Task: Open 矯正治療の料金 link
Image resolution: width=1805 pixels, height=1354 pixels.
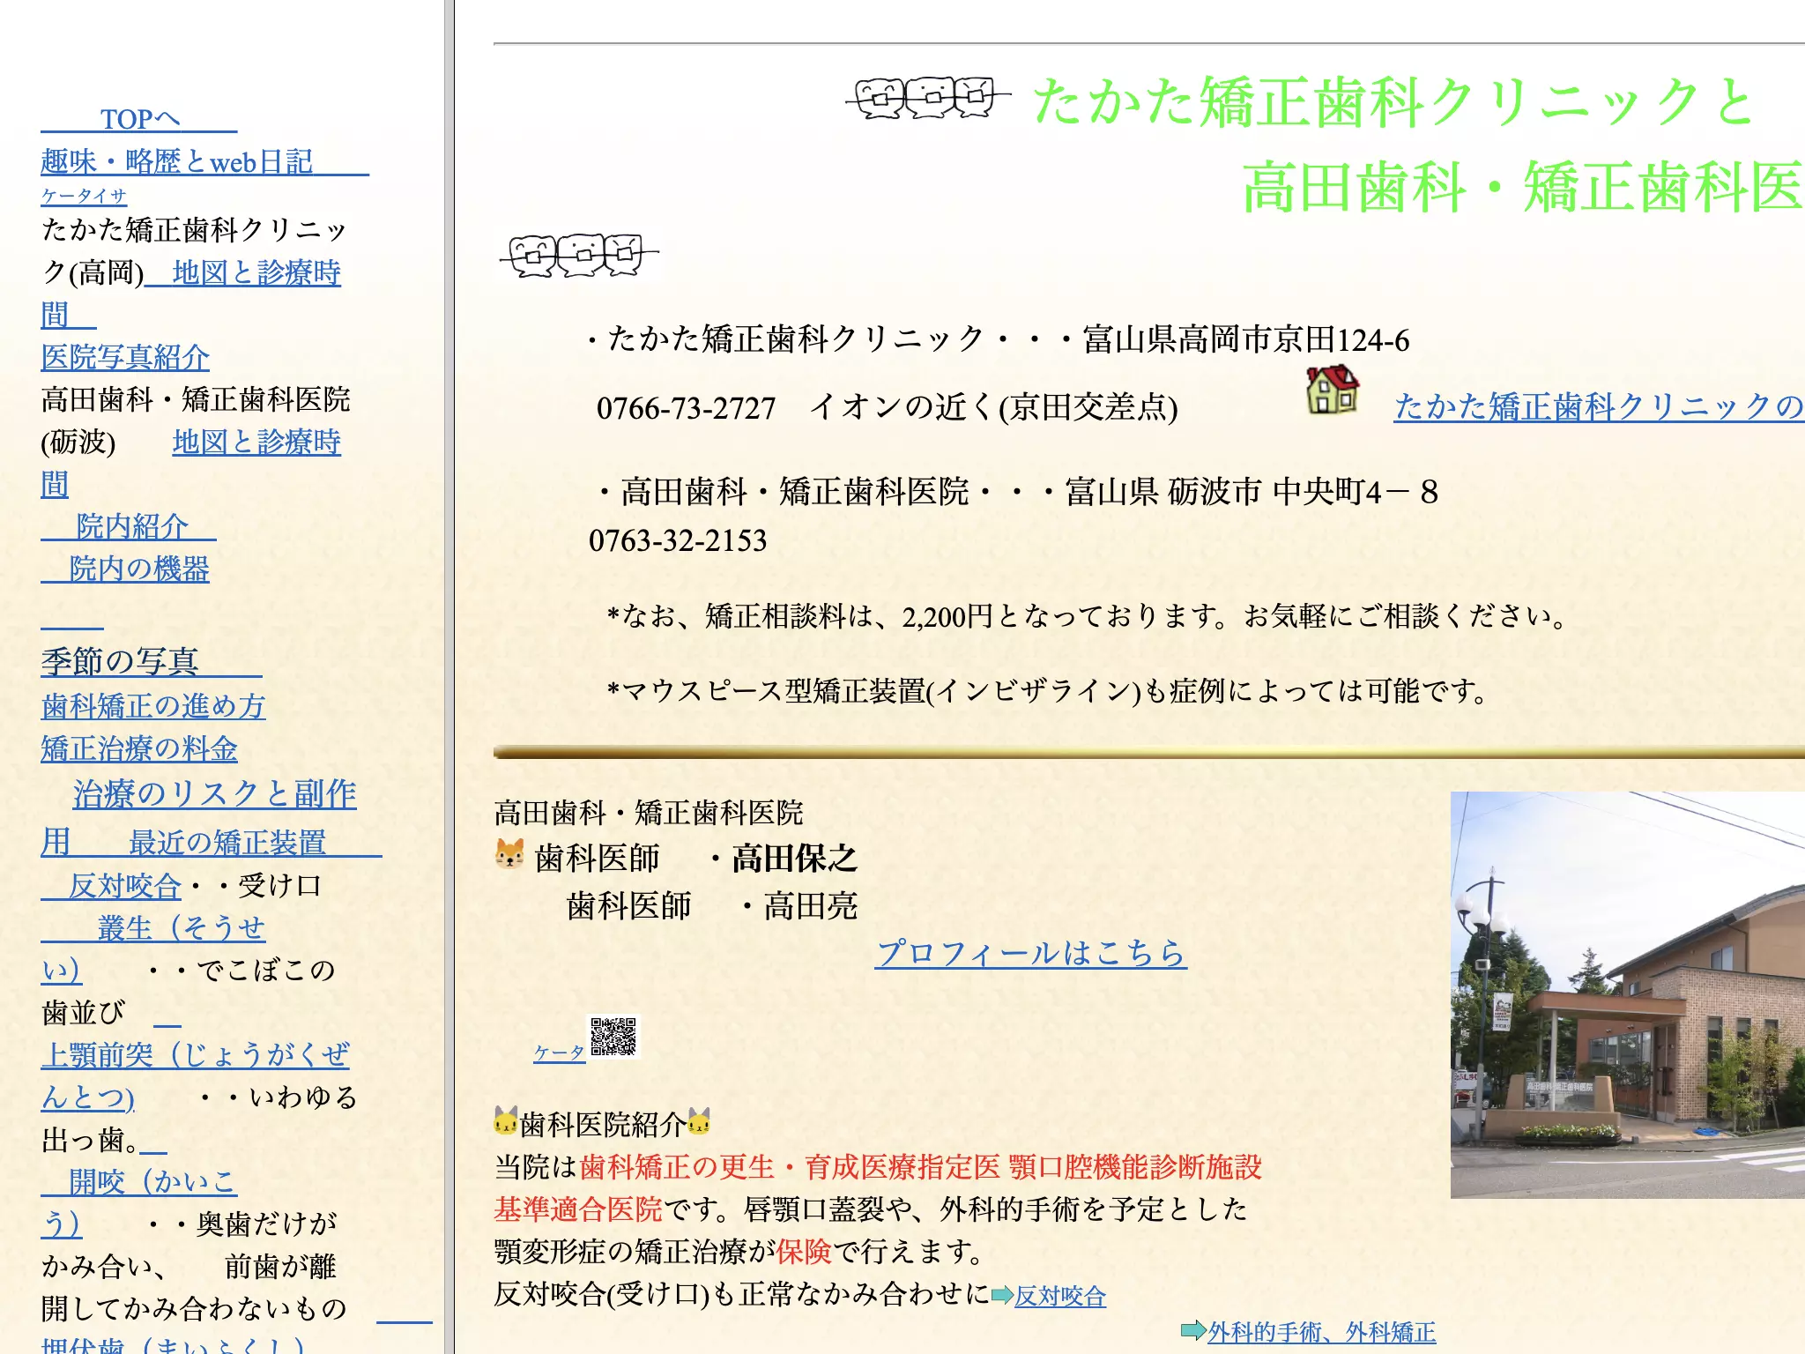Action: (x=139, y=749)
